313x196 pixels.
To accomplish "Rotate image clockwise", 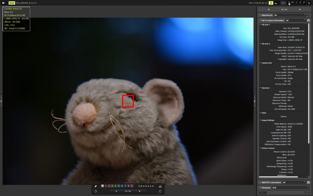I will [x=160, y=191].
